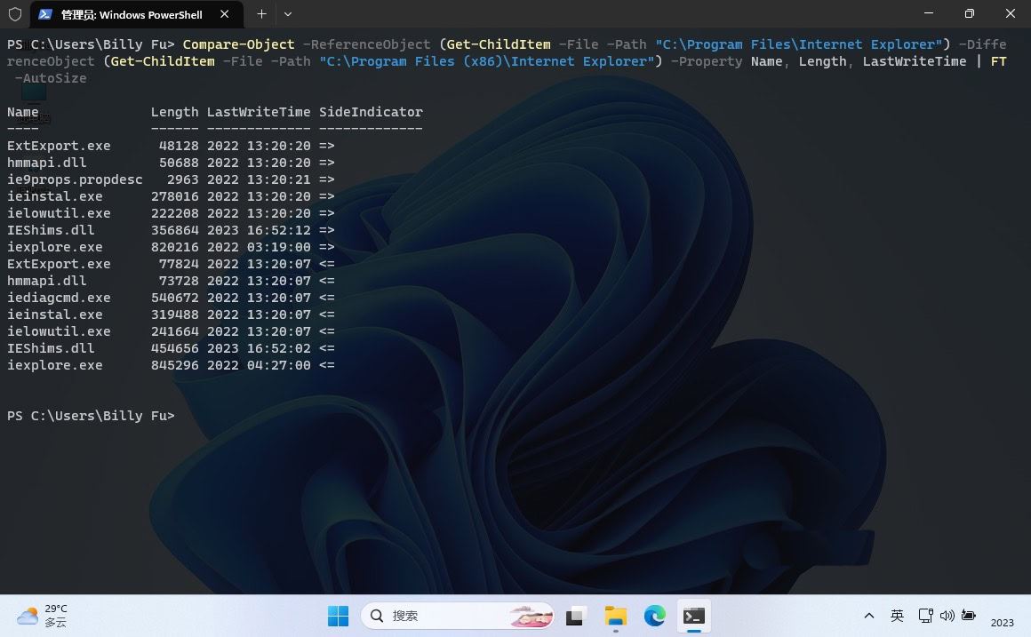Viewport: 1031px width, 637px height.
Task: Click inside the taskbar search box
Action: tap(453, 616)
